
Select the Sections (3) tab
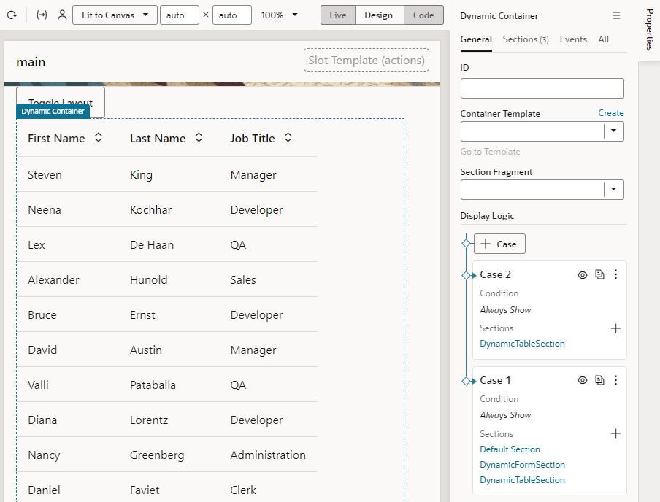(526, 39)
